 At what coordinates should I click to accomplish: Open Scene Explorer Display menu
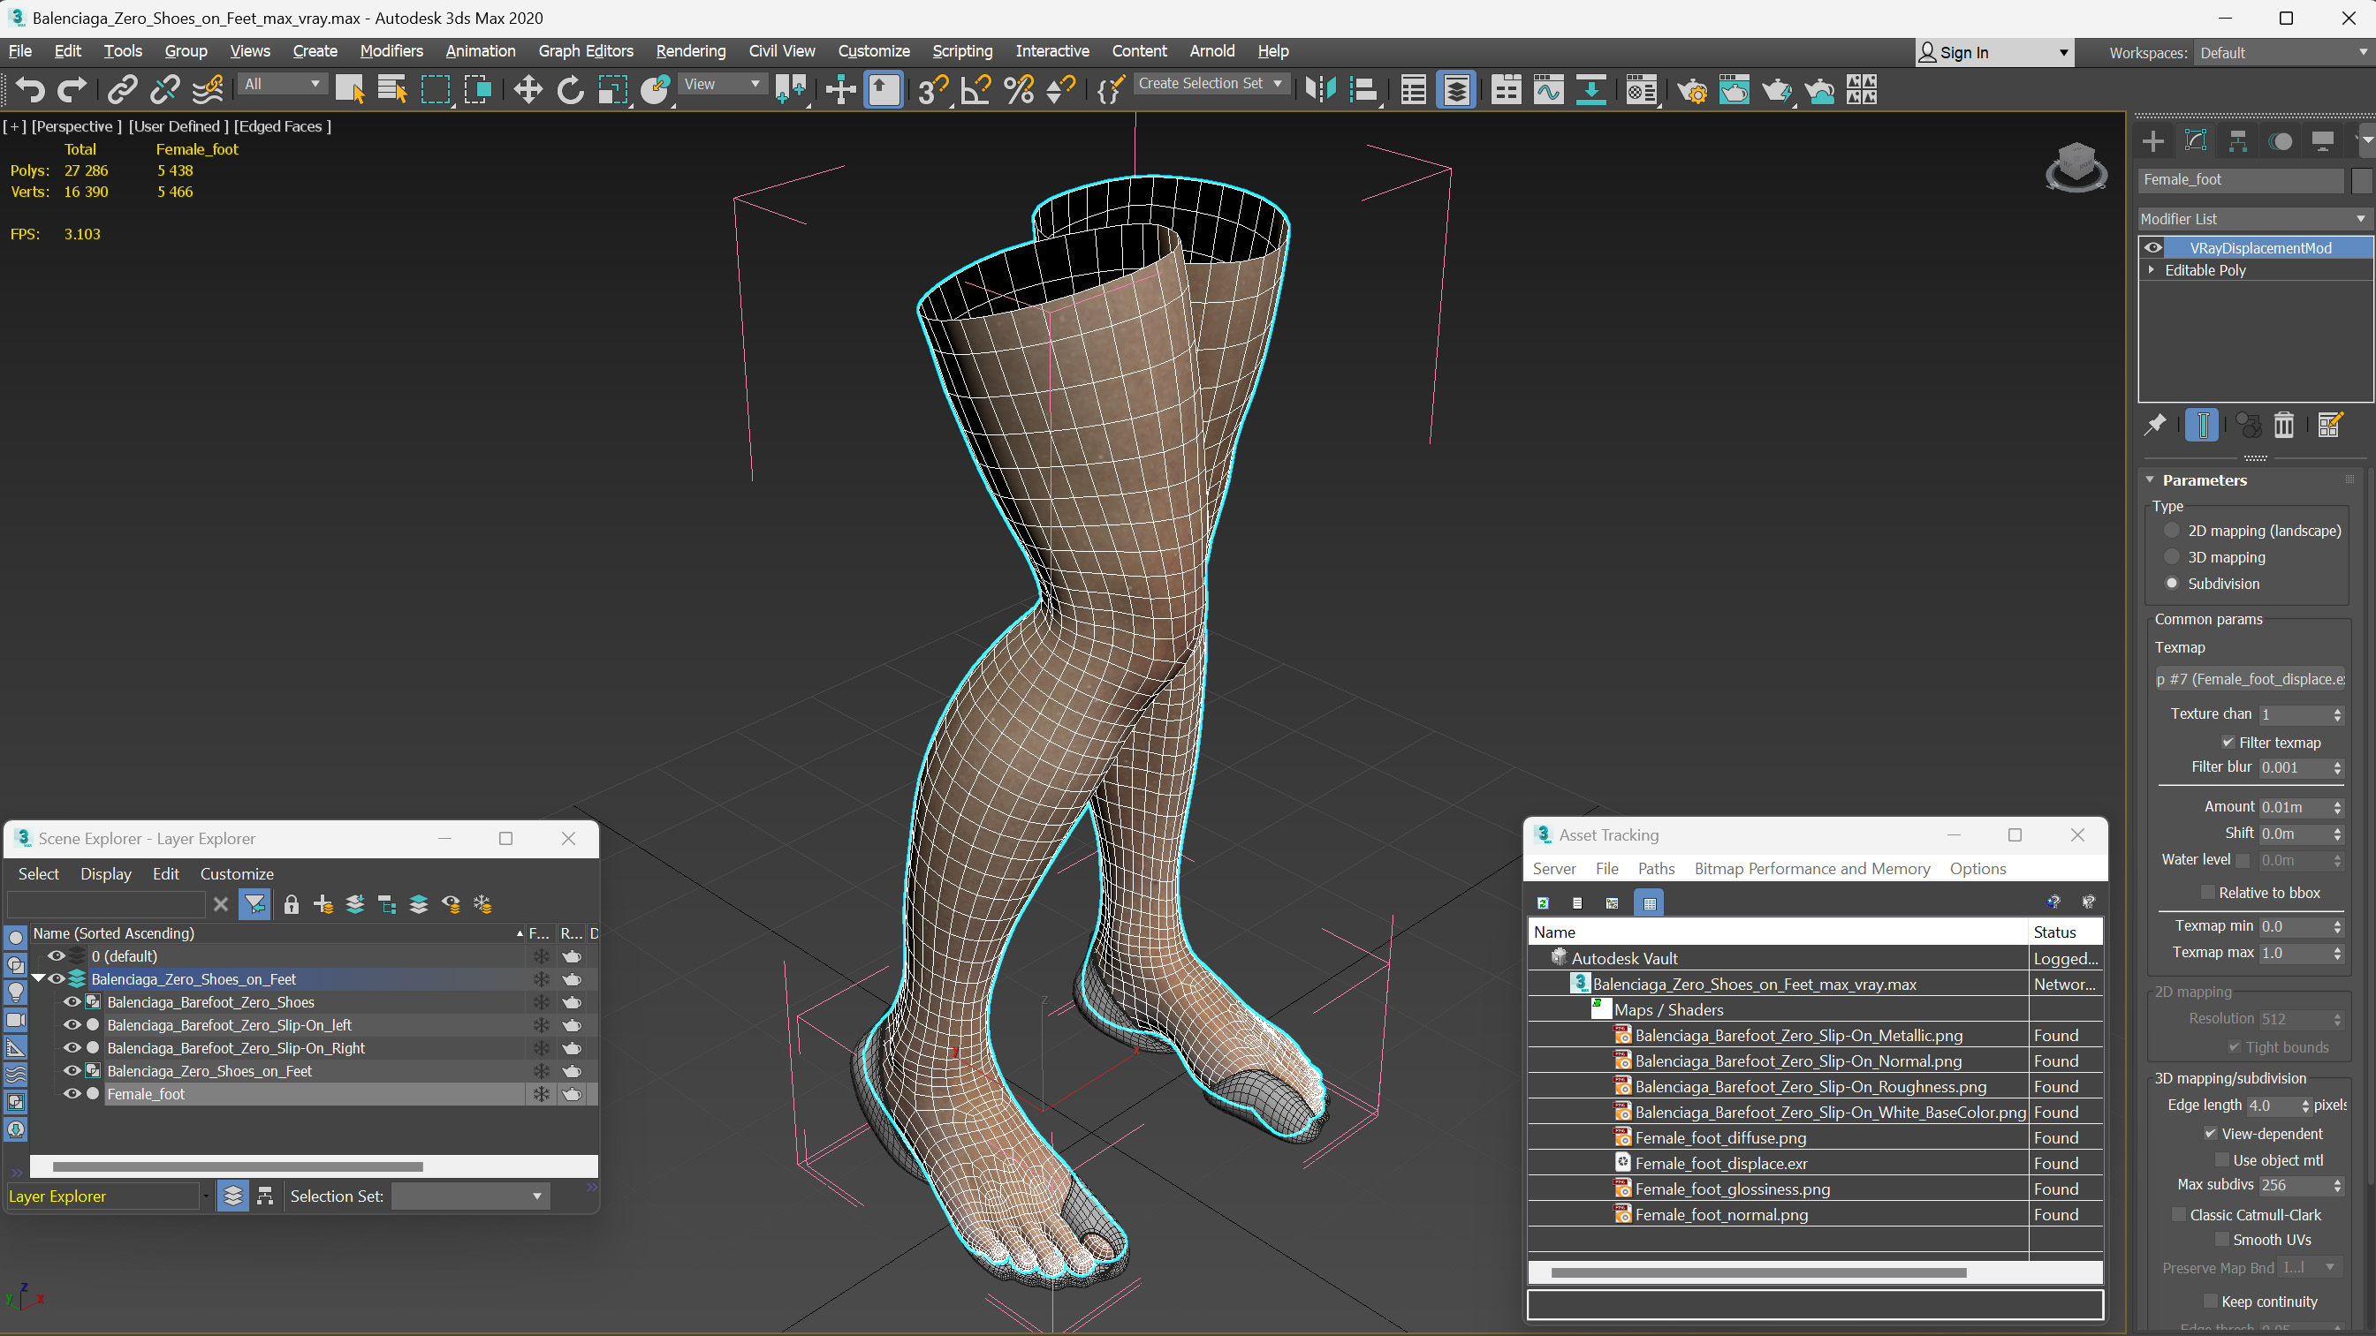point(105,873)
